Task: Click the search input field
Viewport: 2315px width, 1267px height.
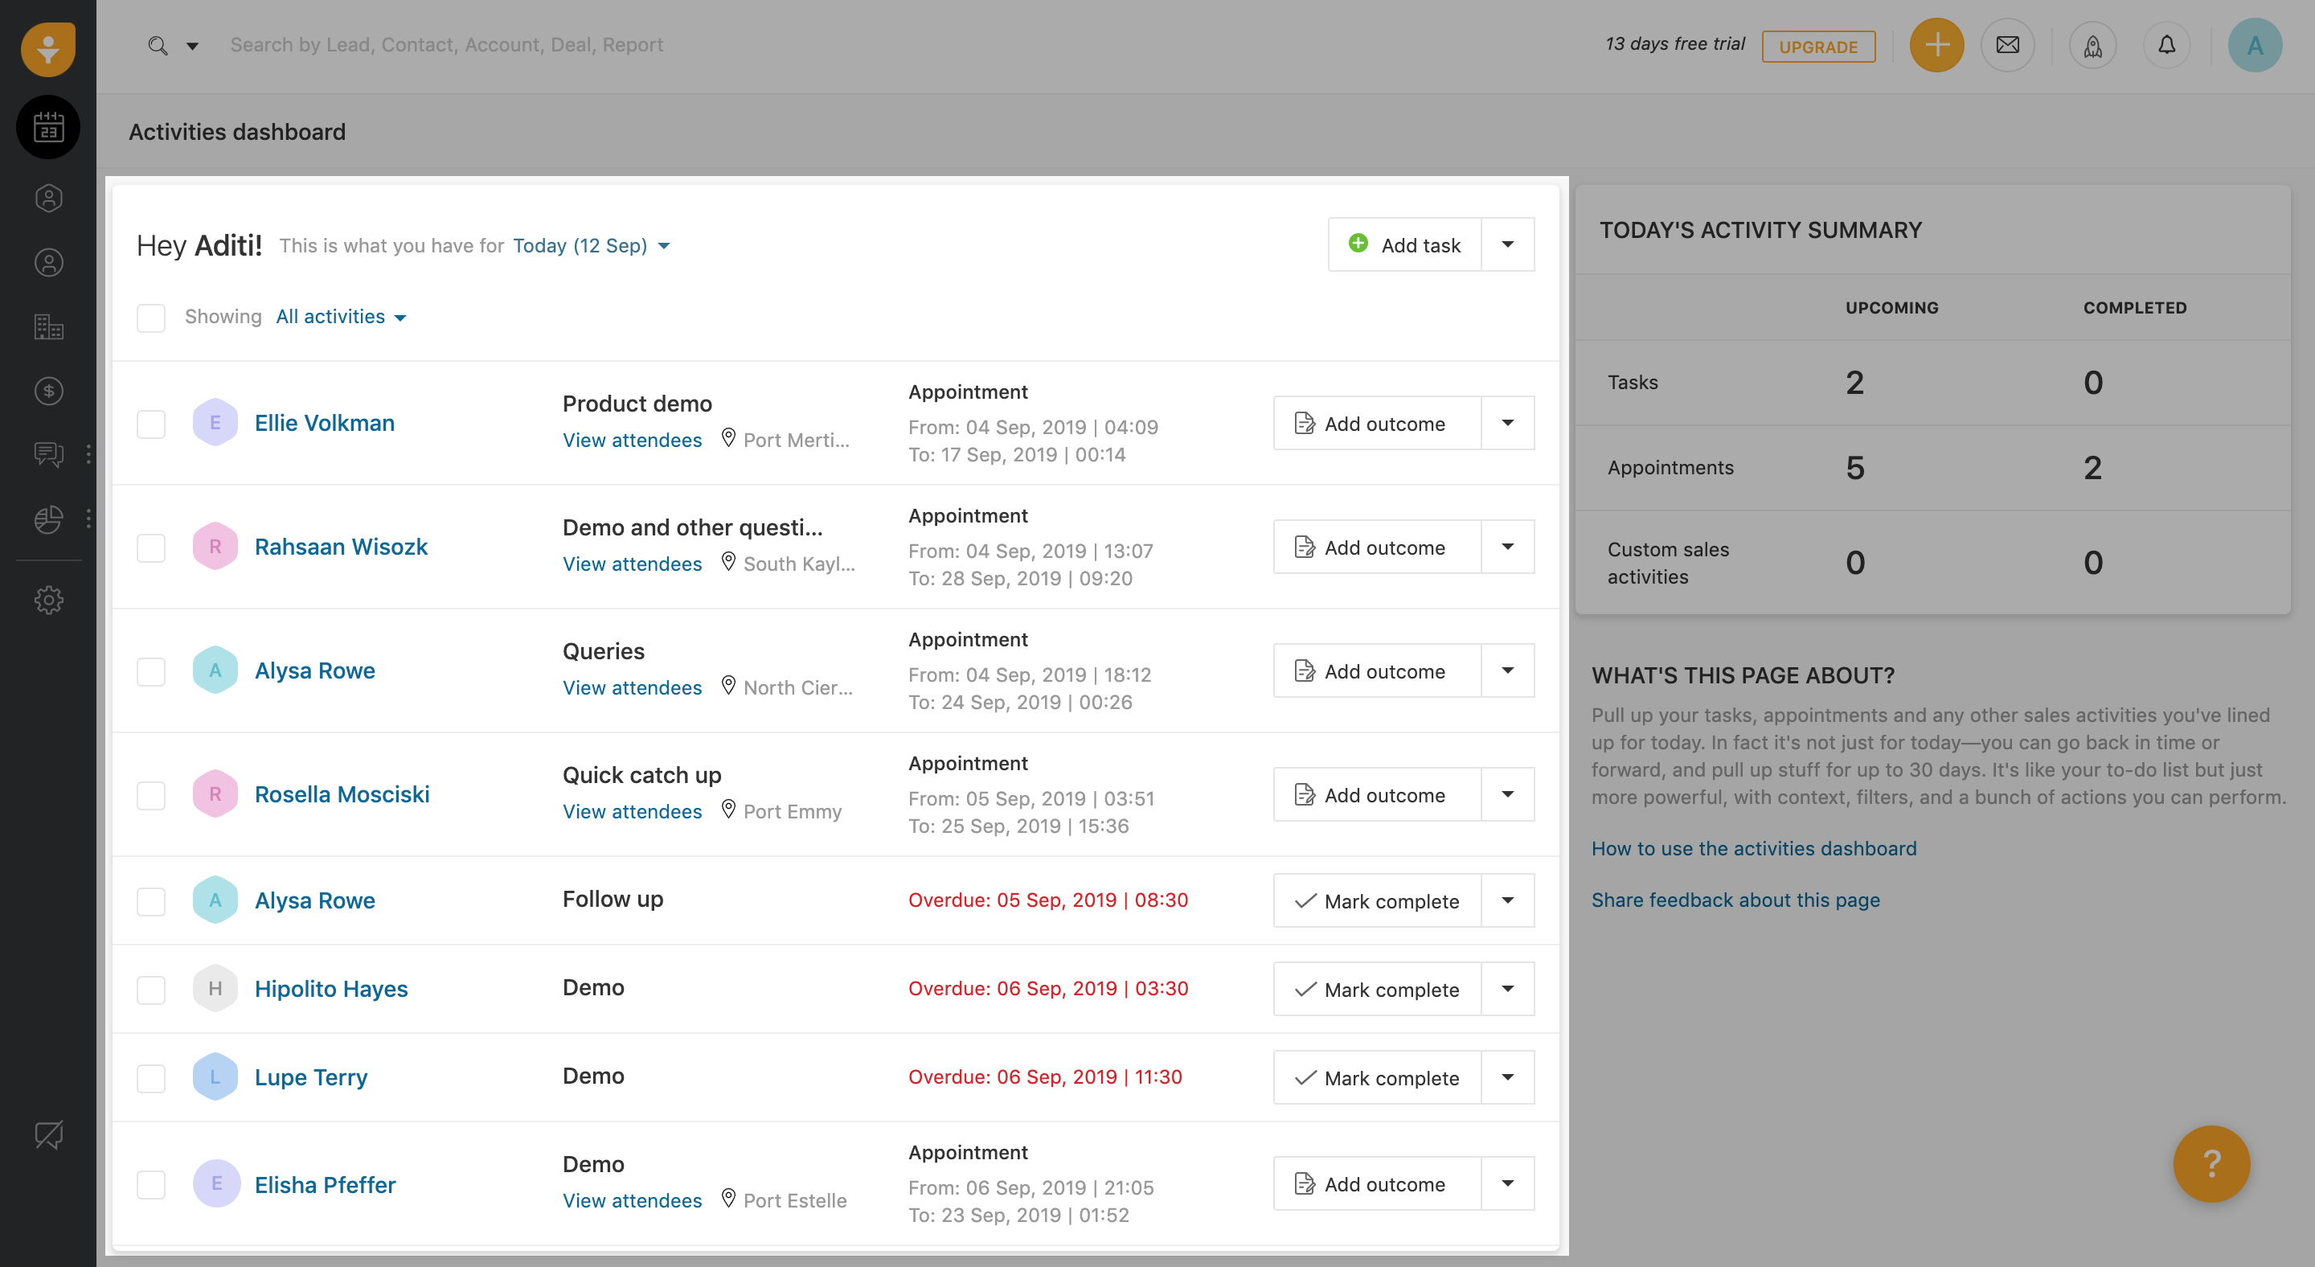Action: tap(447, 45)
